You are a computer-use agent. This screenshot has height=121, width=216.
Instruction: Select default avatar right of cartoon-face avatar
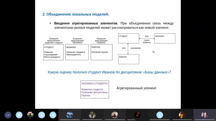point(42,115)
